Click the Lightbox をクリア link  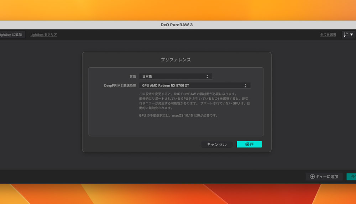43,35
